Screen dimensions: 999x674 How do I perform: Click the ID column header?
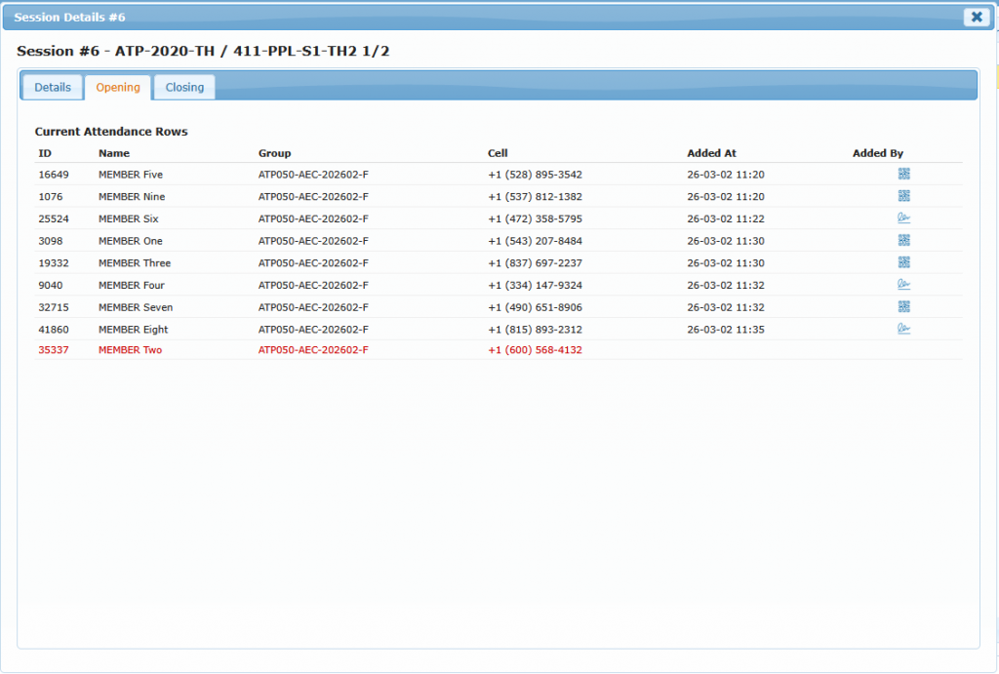point(45,153)
